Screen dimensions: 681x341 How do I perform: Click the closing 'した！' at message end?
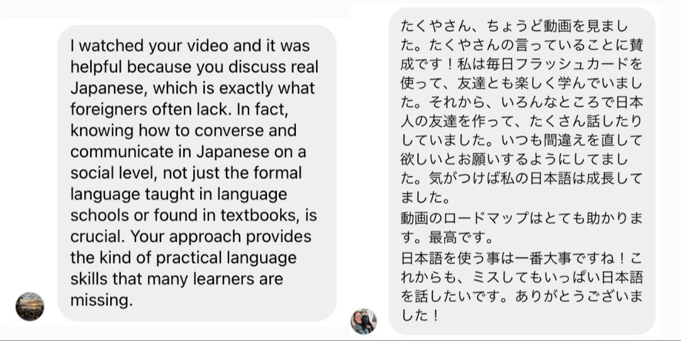click(x=420, y=315)
